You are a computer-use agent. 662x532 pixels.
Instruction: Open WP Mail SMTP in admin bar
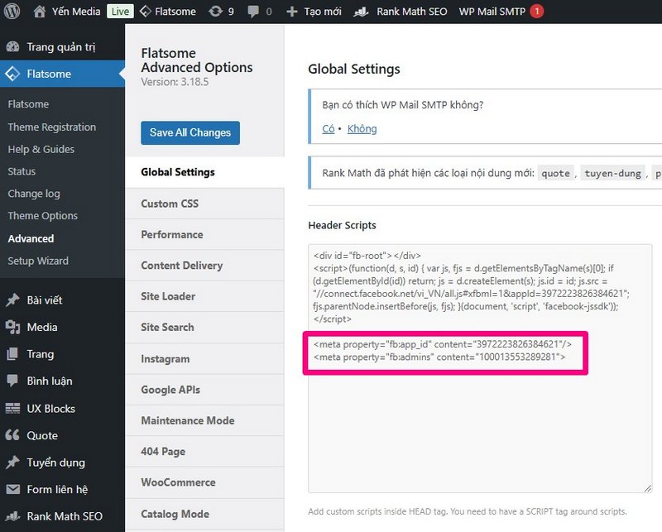click(x=492, y=12)
